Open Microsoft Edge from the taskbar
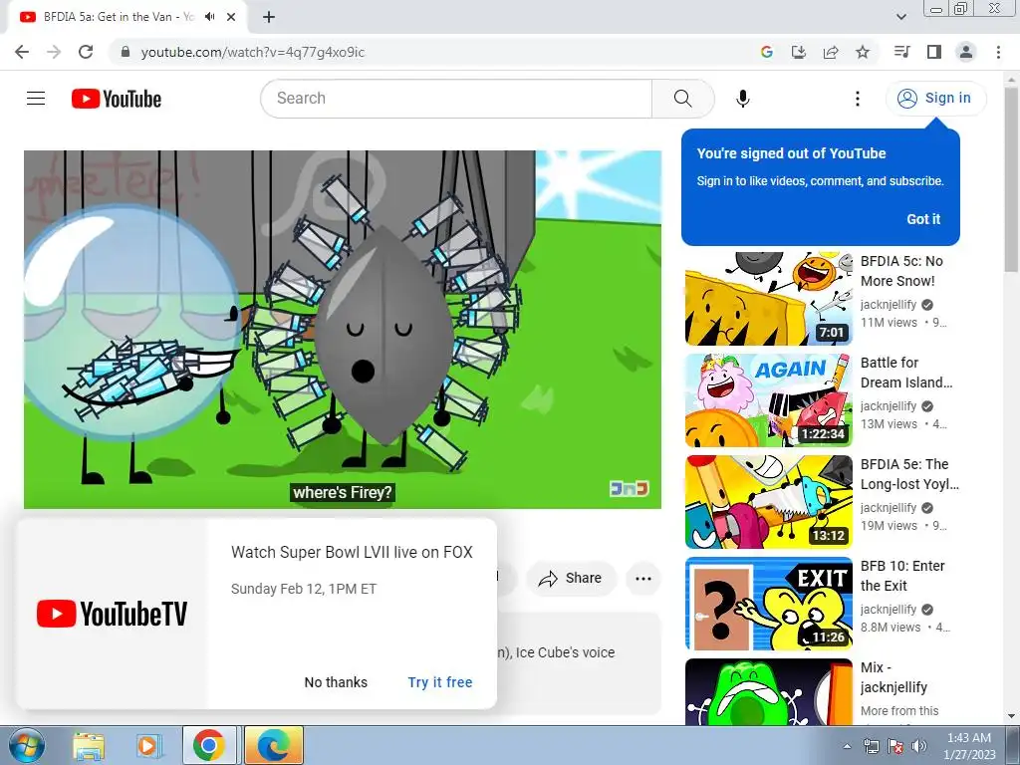Viewport: 1020px width, 765px height. [x=272, y=745]
